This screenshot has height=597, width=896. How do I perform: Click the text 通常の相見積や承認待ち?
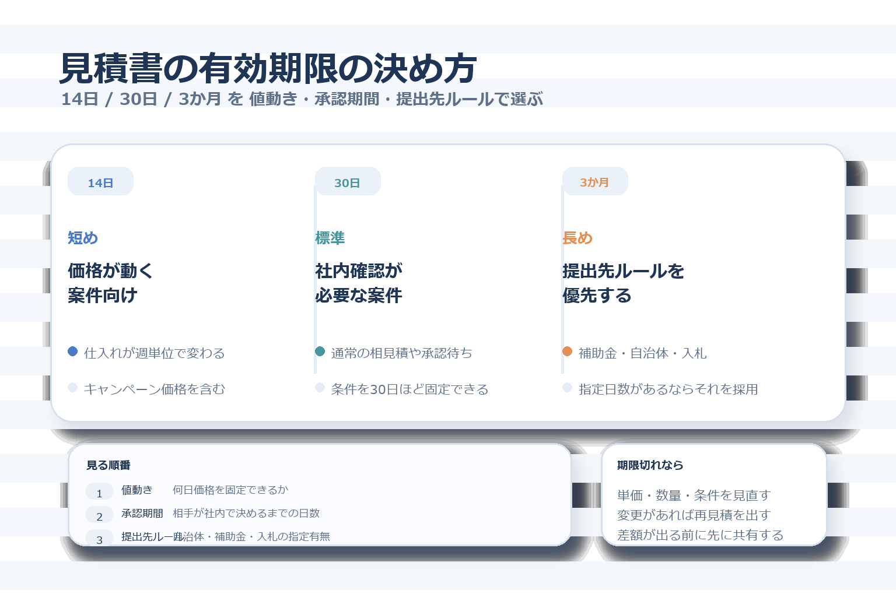pos(402,353)
